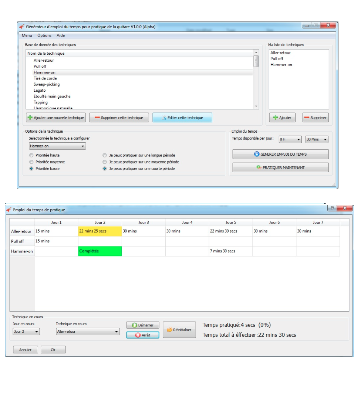Open the 'Jour en cours' day dropdown
361x397 pixels.
[26, 332]
